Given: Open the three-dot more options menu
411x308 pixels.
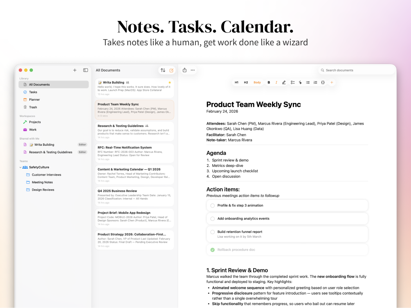Looking at the screenshot, I should [x=193, y=70].
